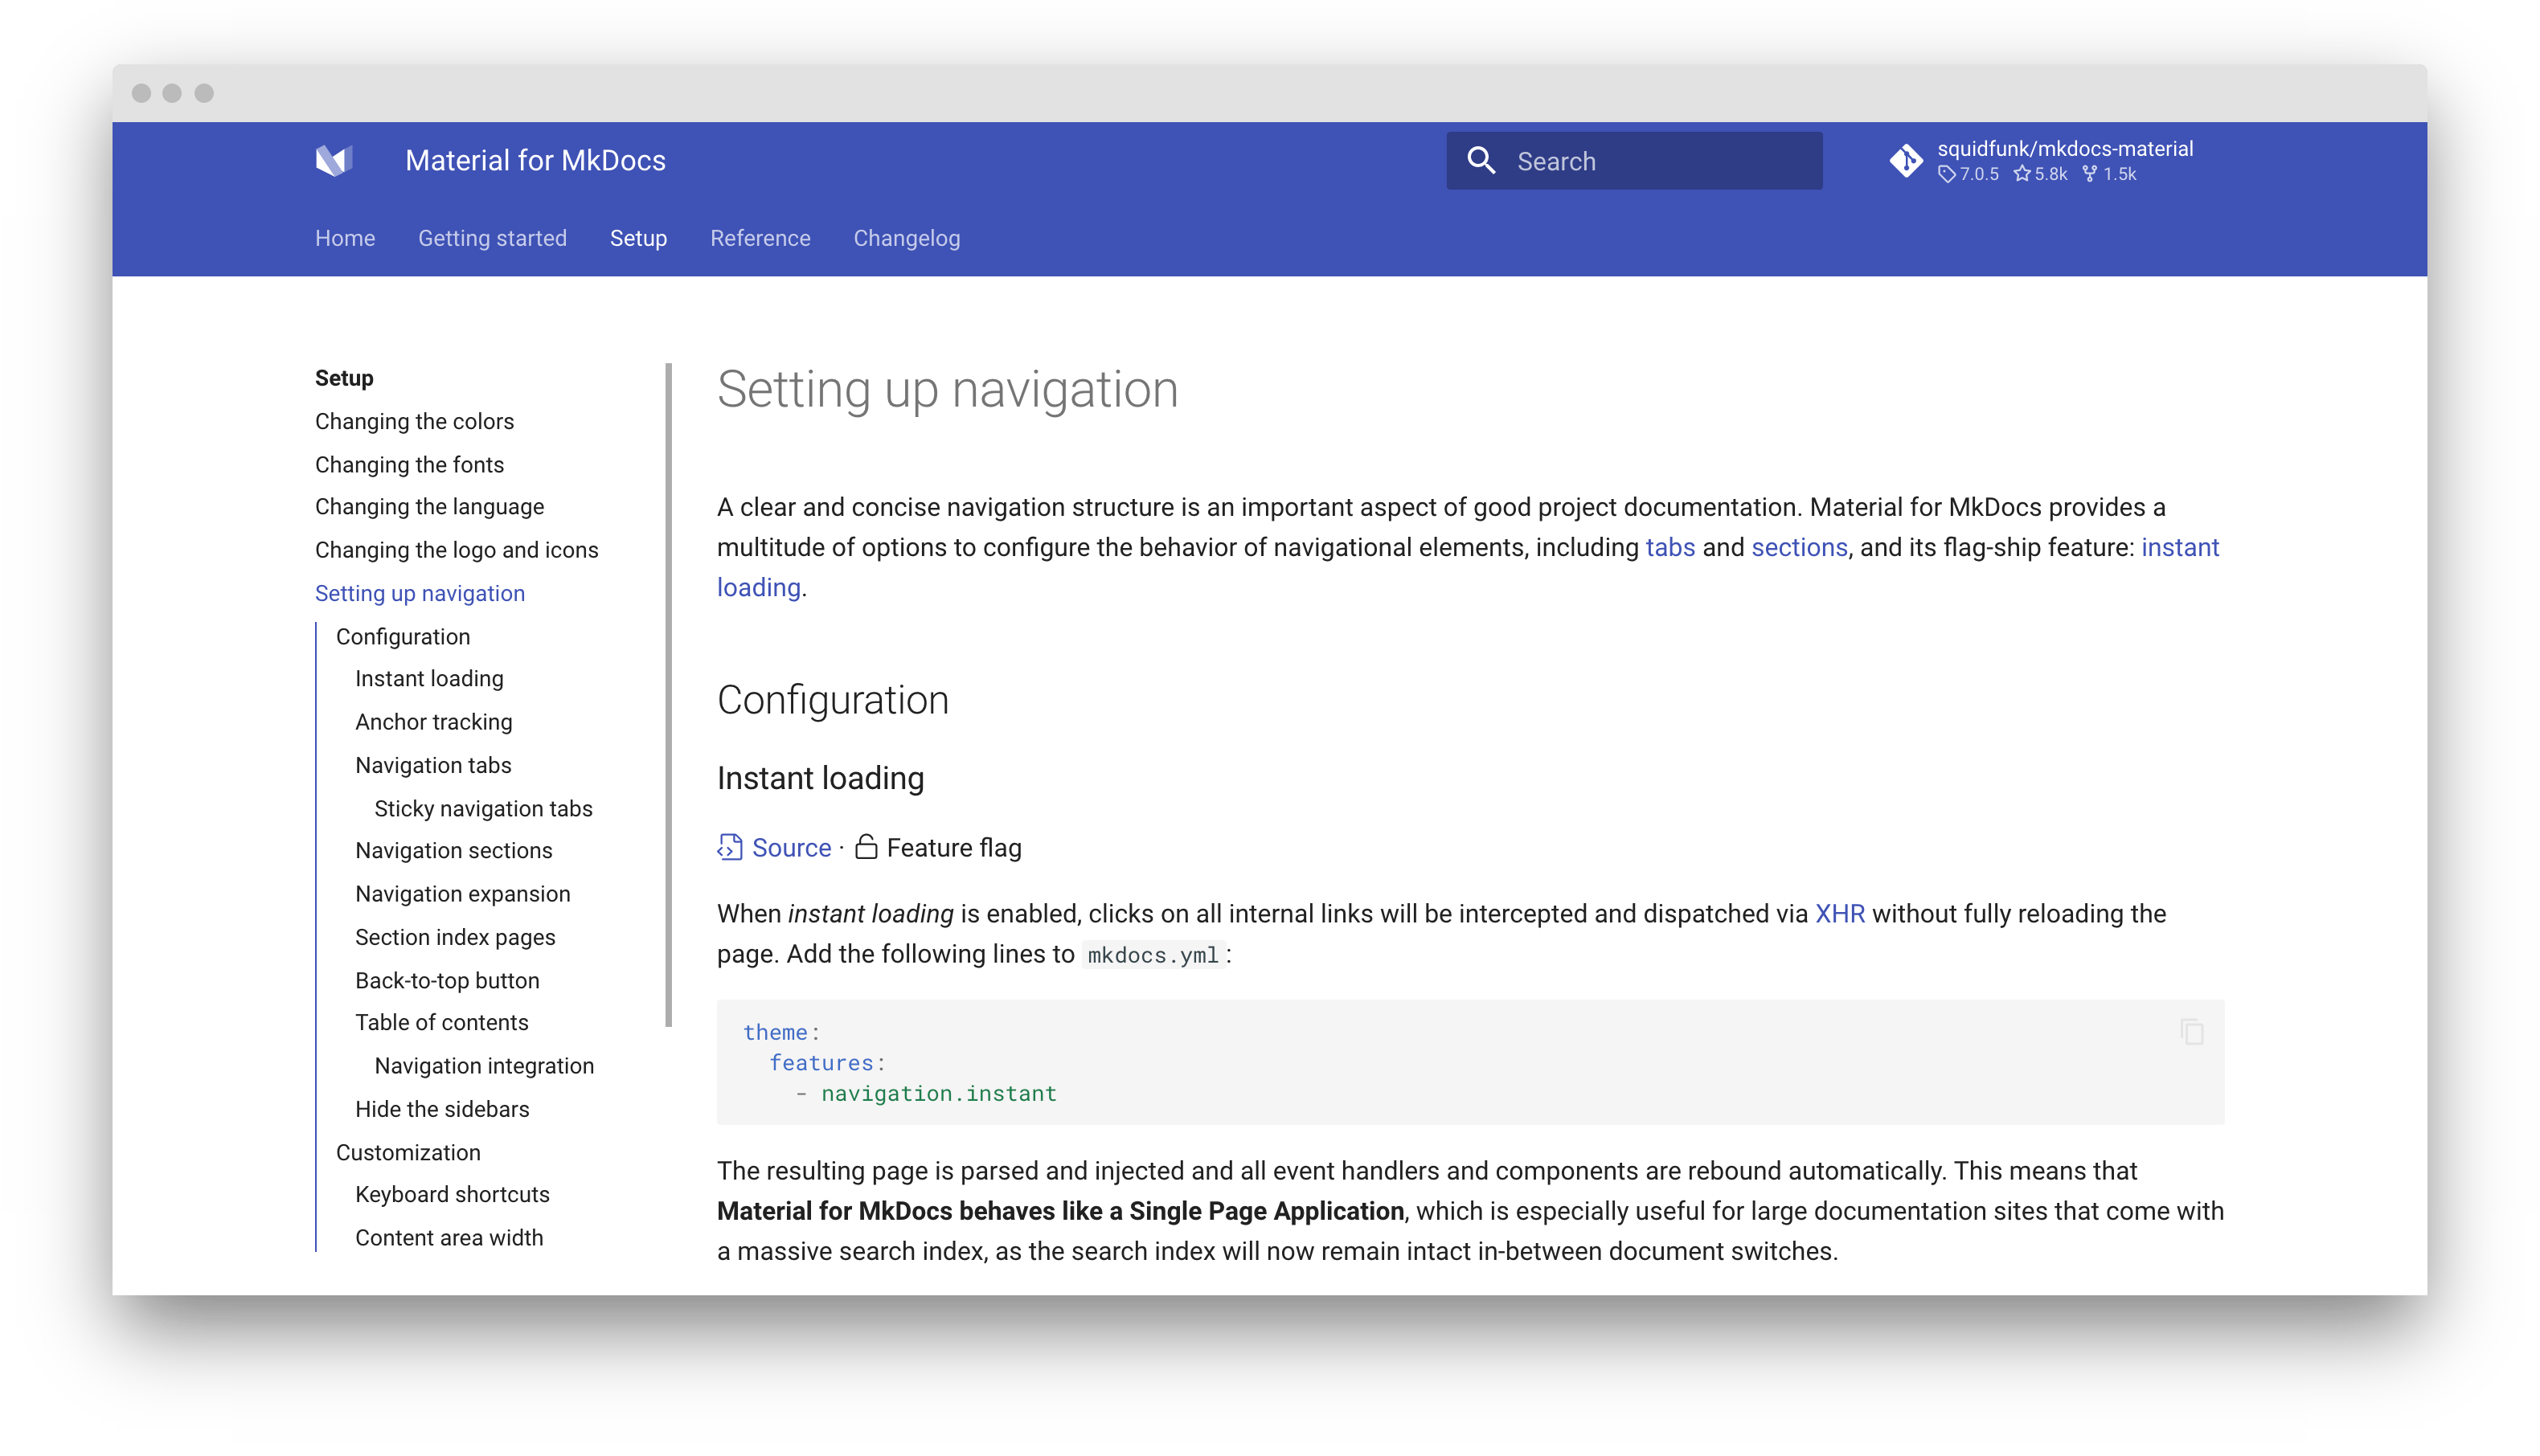Expand Navigation integration under Table of contents
2540x1456 pixels.
click(x=485, y=1065)
